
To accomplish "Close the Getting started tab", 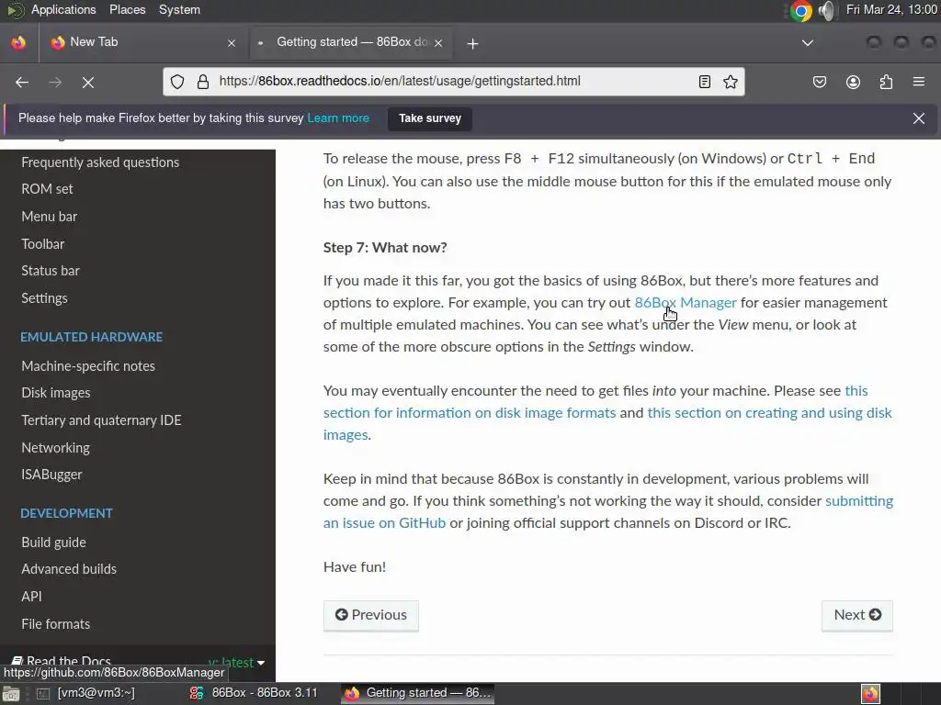I will point(438,43).
